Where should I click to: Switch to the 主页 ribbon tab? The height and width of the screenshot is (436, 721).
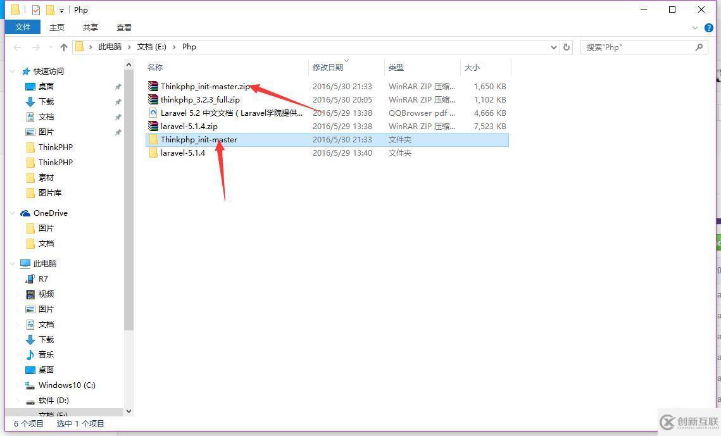pos(57,28)
